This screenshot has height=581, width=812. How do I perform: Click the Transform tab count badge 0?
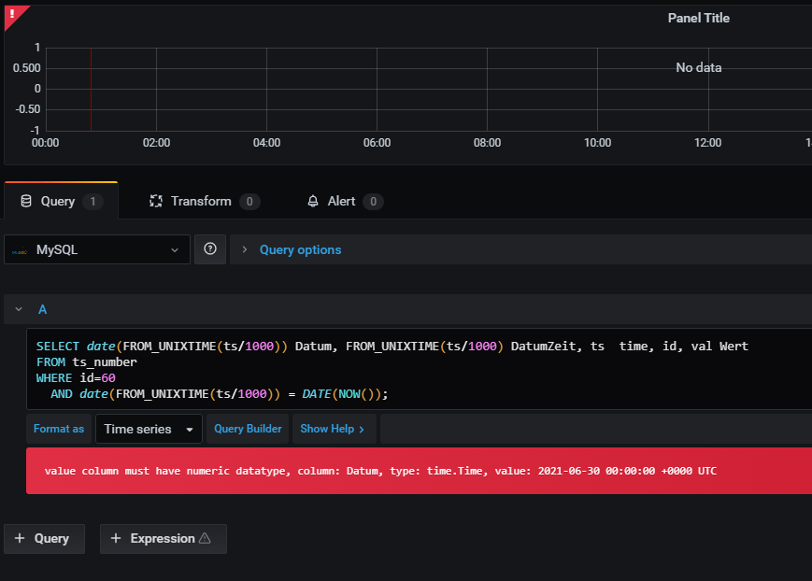coord(249,202)
